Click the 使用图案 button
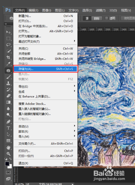The height and width of the screenshot is (185, 135). [x=128, y=18]
